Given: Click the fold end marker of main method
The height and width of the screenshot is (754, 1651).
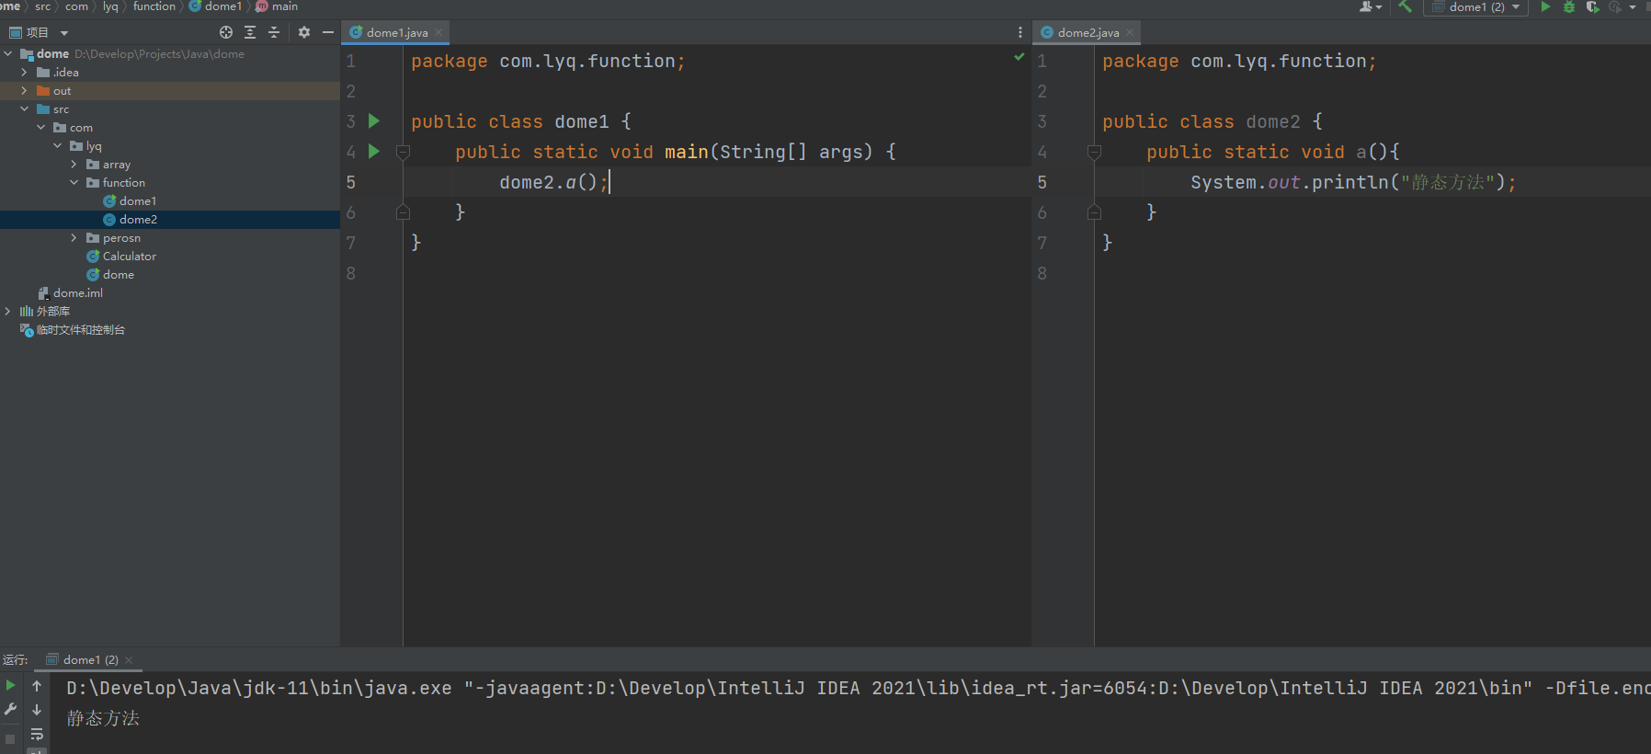Looking at the screenshot, I should (403, 212).
